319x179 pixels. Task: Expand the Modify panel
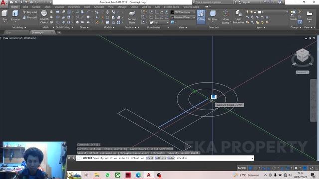109,27
